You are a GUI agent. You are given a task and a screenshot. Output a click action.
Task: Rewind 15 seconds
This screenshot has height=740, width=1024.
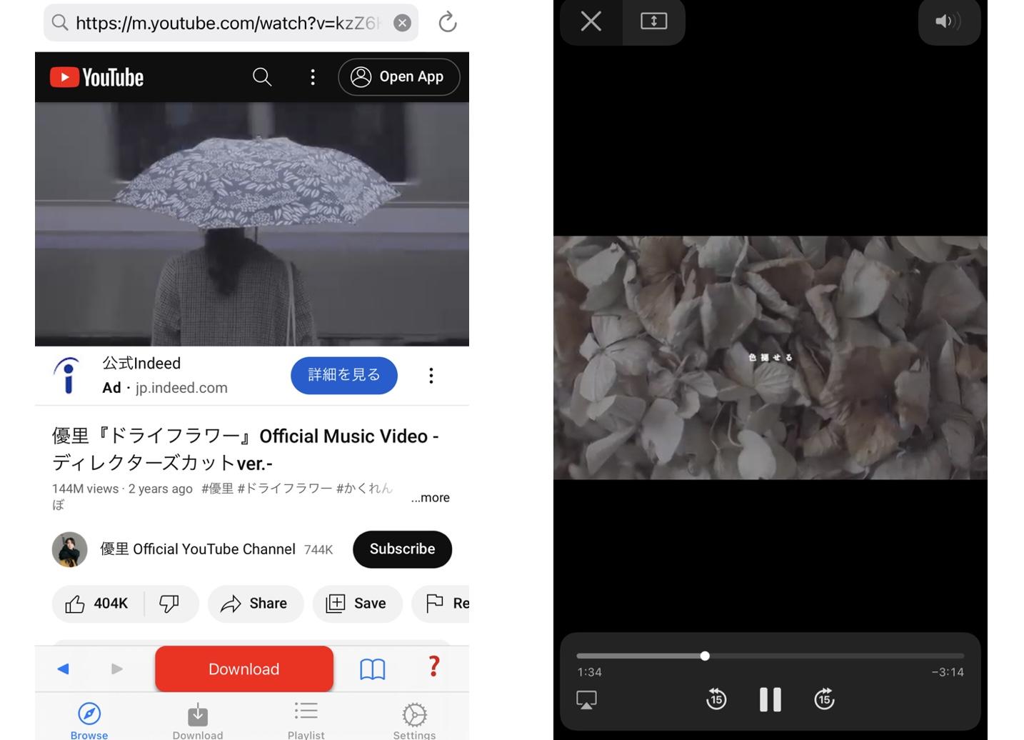coord(716,699)
